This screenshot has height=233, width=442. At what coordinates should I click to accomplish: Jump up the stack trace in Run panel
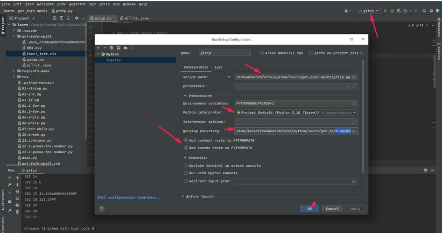(17, 178)
